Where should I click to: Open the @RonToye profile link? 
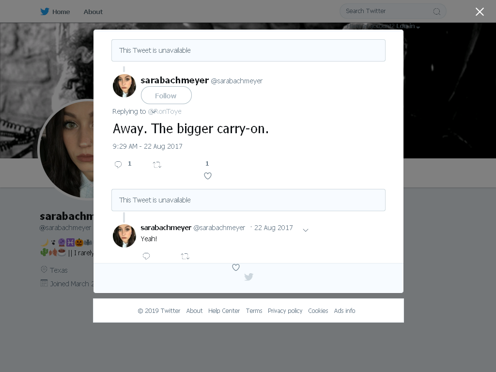point(165,111)
